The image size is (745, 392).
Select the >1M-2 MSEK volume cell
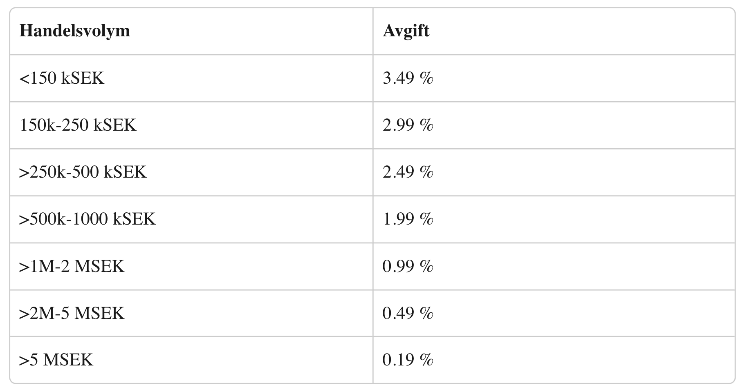[72, 266]
